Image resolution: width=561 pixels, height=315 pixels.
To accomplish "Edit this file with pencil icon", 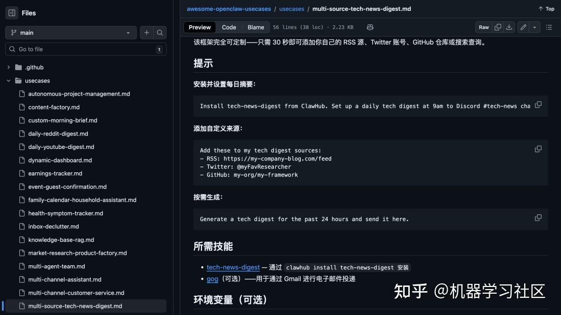I will tap(524, 27).
